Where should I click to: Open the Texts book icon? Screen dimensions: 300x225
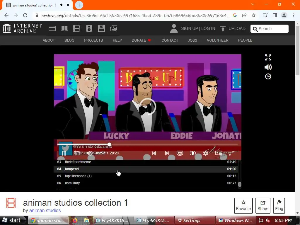pos(64,28)
